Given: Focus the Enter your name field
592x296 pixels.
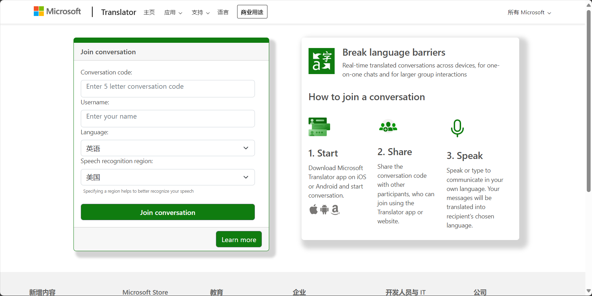Looking at the screenshot, I should pyautogui.click(x=168, y=119).
